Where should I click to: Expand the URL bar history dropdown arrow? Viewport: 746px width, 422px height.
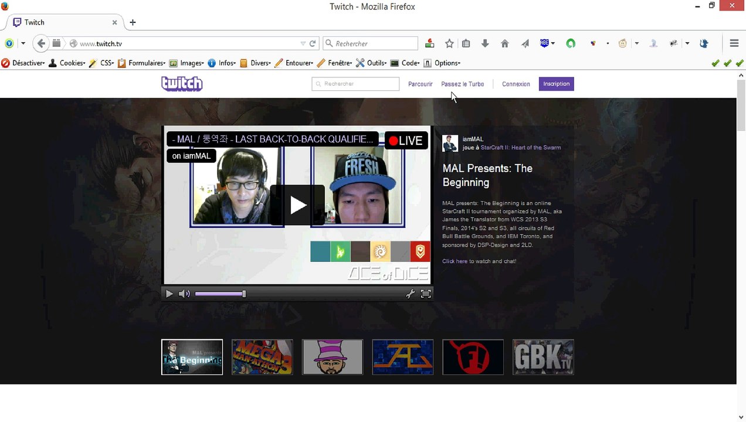303,43
